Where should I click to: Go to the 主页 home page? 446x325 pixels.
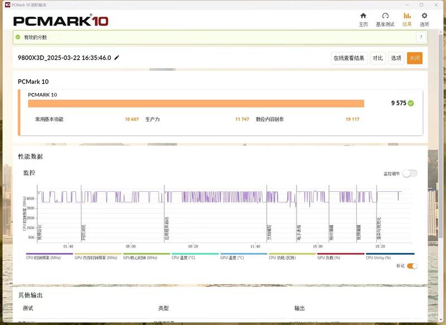(363, 20)
